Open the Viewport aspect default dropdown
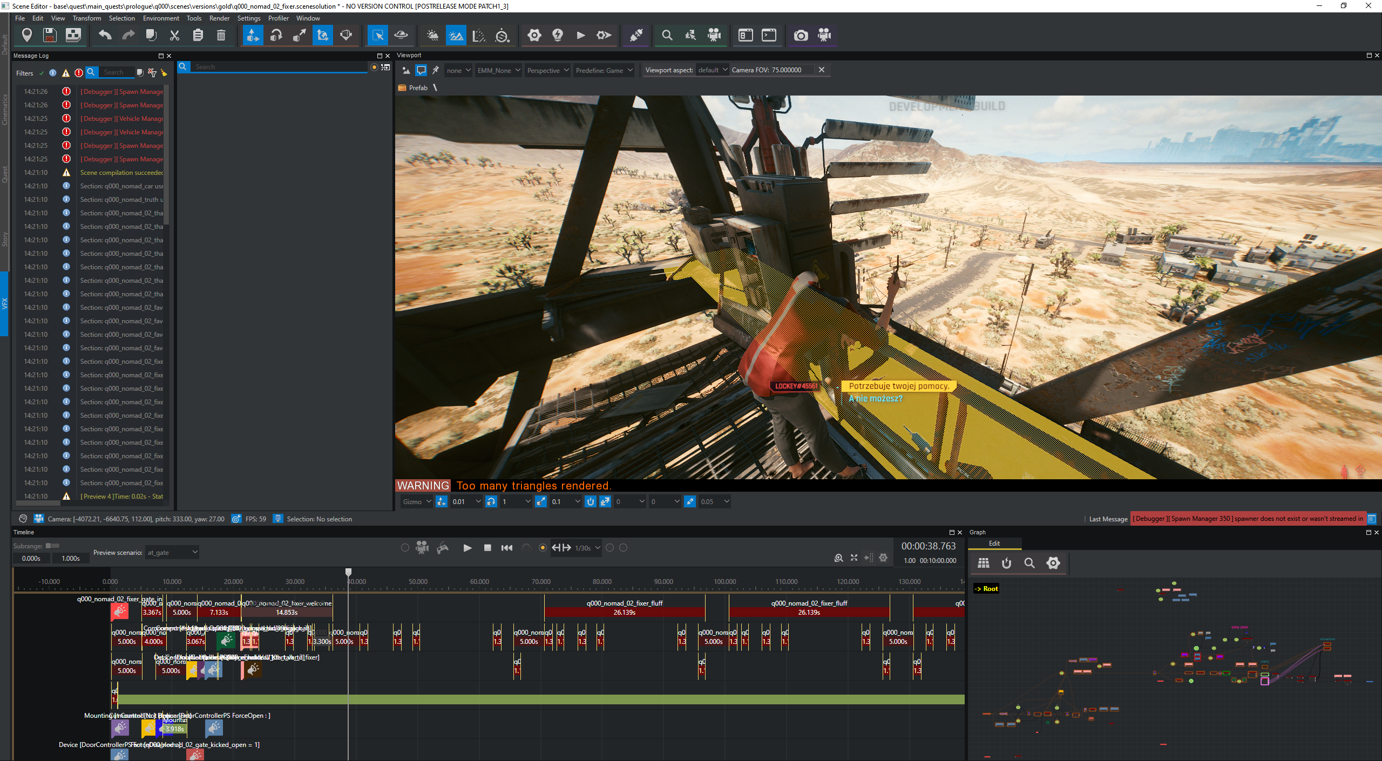 click(712, 70)
